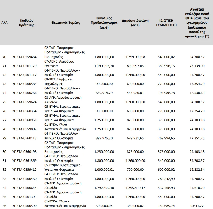Select the 649.914,79 budget cell

tap(104, 93)
